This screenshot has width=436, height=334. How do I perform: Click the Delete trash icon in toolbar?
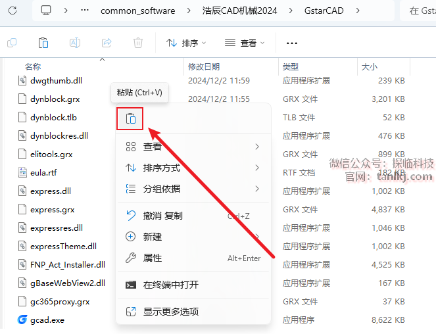coord(138,43)
